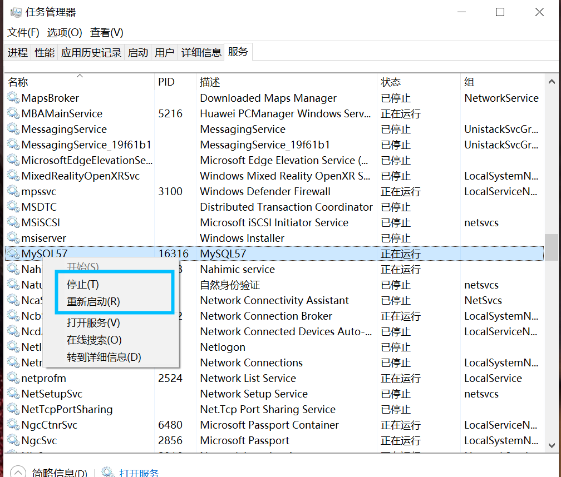Viewport: 561px width, 477px height.
Task: Click the scrollbar down arrow in services list
Action: 552,445
